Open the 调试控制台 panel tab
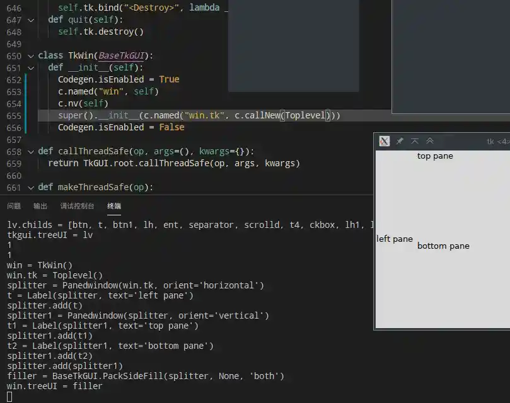Image resolution: width=510 pixels, height=403 pixels. coord(77,206)
